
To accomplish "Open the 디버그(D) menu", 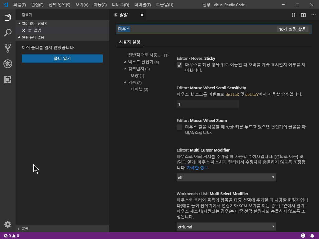I will 121,5.
